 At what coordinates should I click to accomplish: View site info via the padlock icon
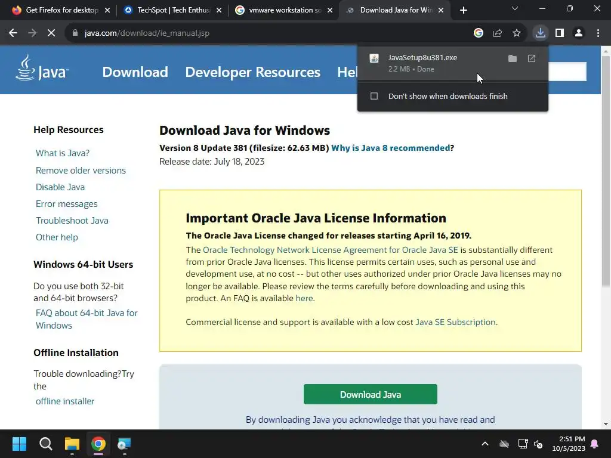tap(75, 33)
